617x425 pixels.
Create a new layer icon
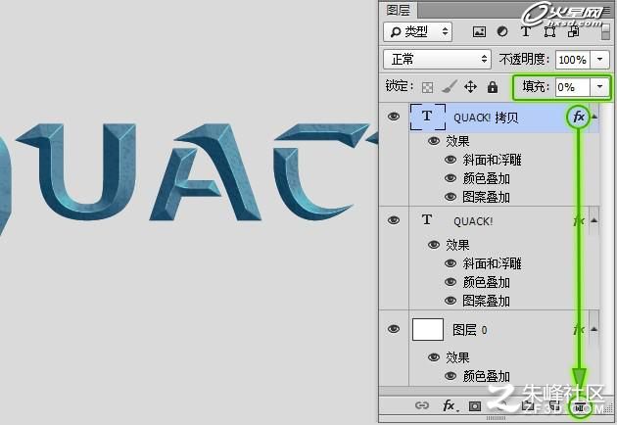[555, 405]
